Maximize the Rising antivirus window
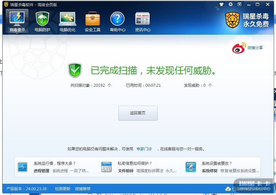The image size is (276, 195). point(257,4)
